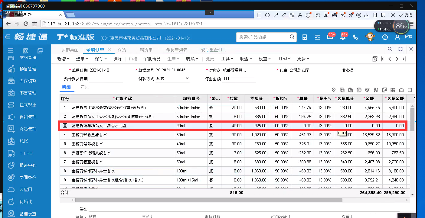Click the location pin detail icon
425x218 pixels.
(x=334, y=90)
